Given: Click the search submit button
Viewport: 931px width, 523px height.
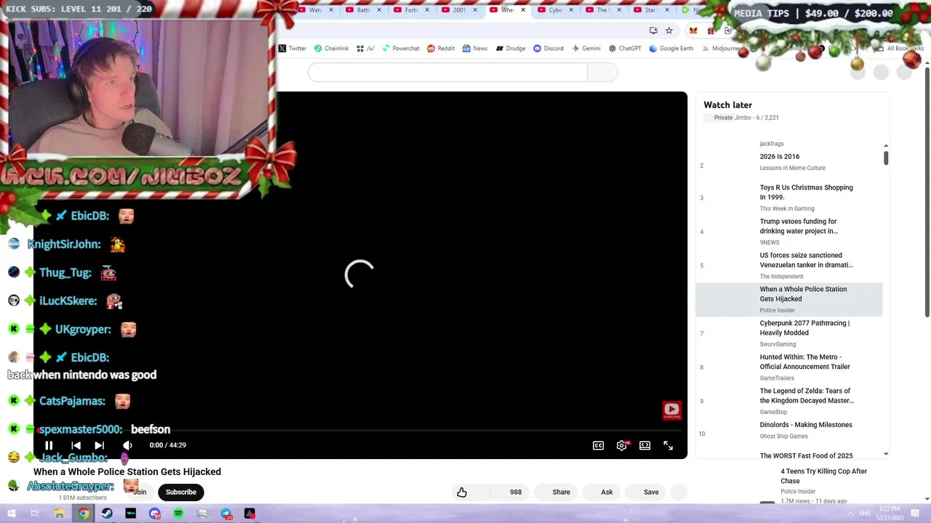Looking at the screenshot, I should pyautogui.click(x=602, y=72).
